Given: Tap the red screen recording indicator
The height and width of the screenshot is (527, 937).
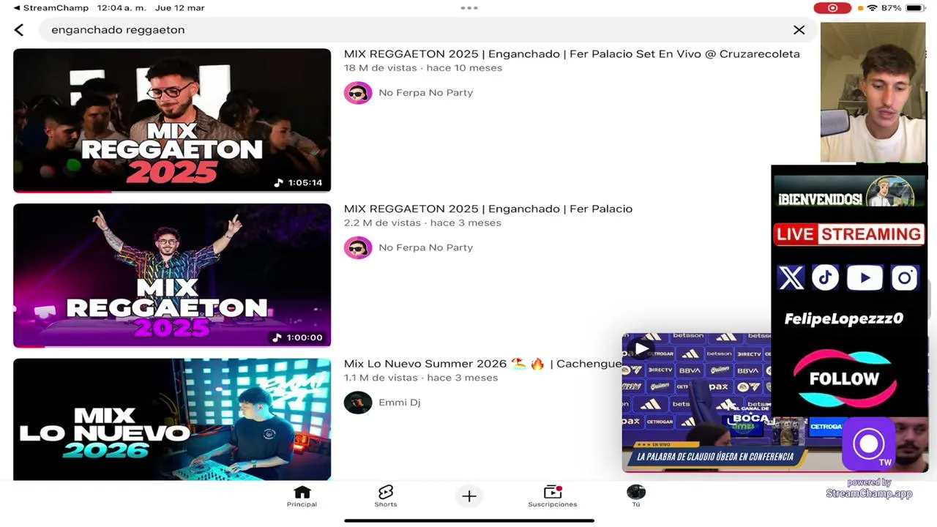Looking at the screenshot, I should [x=832, y=8].
